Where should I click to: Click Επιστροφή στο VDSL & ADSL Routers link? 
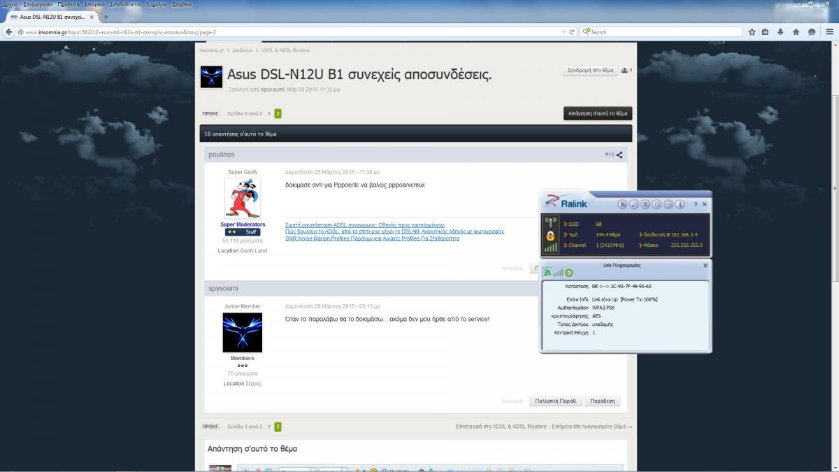point(501,426)
